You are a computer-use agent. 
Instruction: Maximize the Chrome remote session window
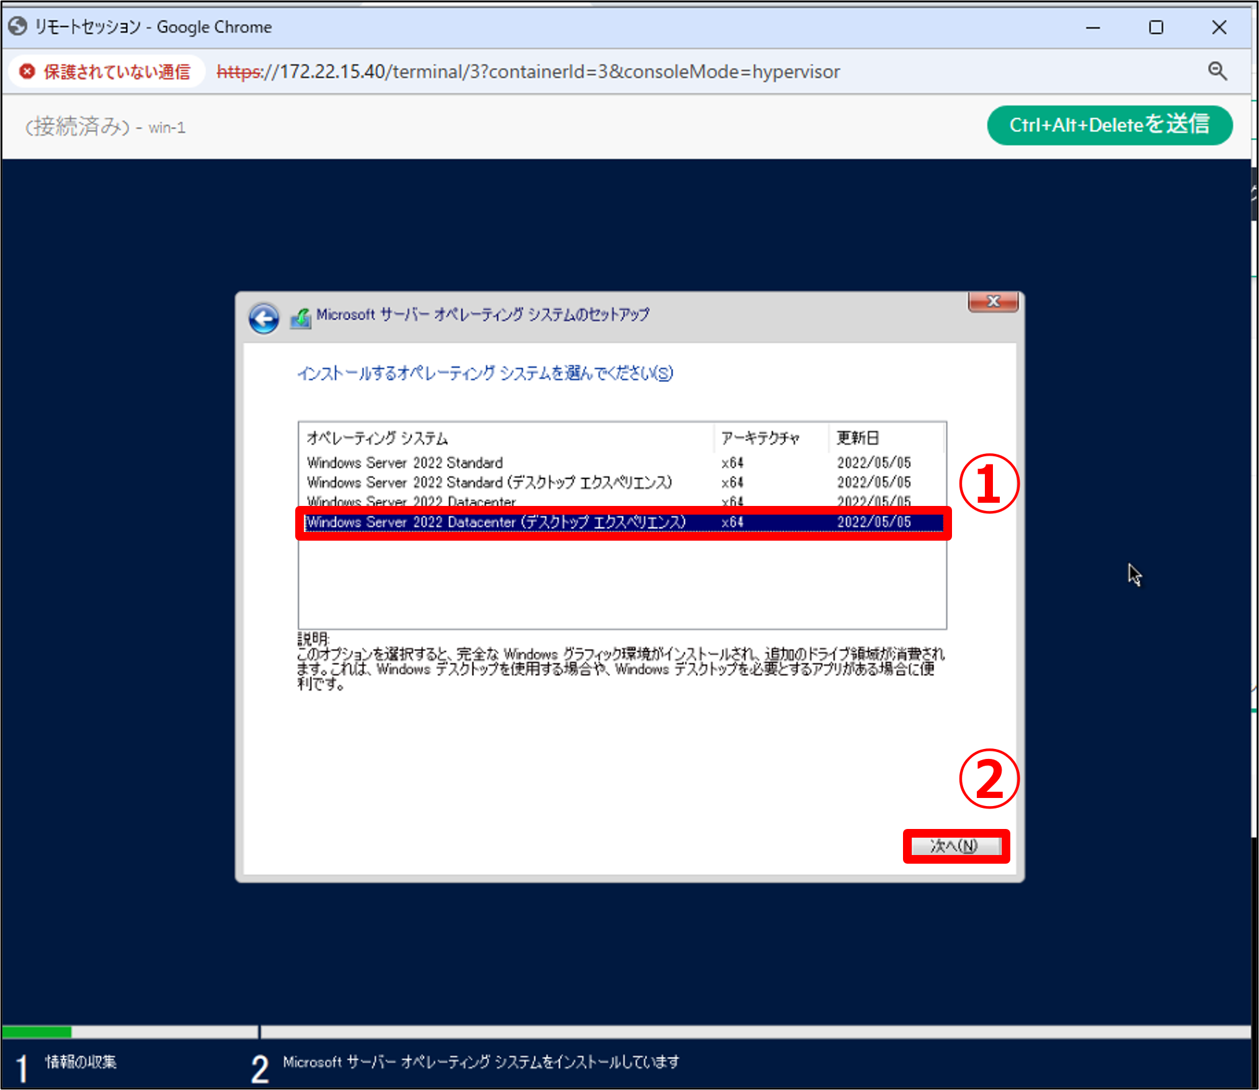(x=1156, y=27)
